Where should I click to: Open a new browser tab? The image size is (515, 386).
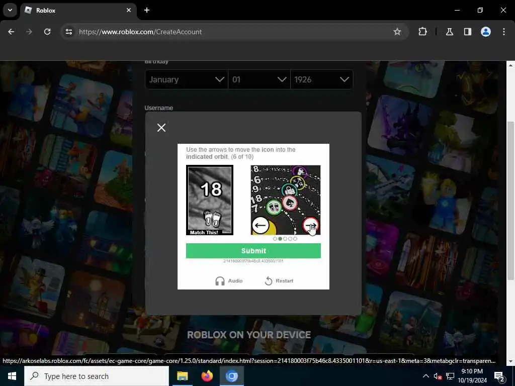click(147, 10)
